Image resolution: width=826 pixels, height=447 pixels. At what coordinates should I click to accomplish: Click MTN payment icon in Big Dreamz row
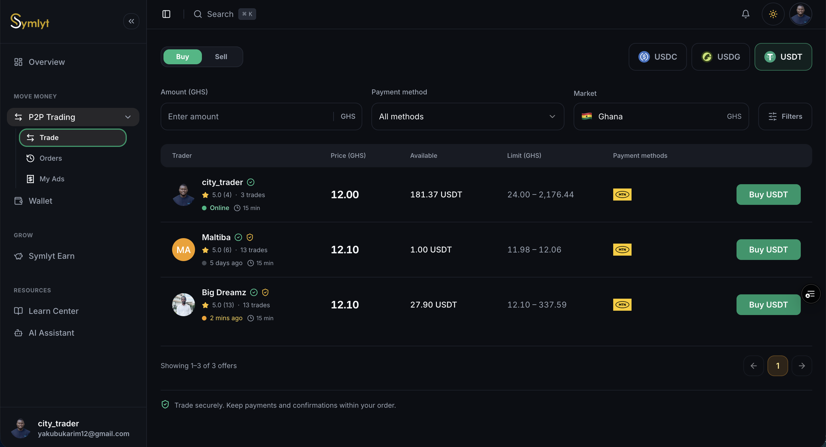click(x=622, y=305)
